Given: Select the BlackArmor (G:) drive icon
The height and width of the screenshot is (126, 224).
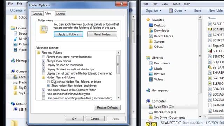Looking at the screenshot, I should click(x=151, y=112).
